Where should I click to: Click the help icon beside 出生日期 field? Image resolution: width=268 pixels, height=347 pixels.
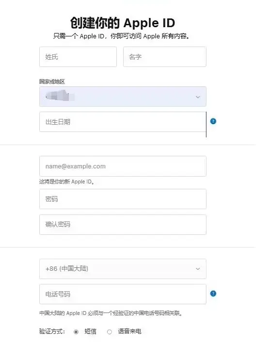pos(213,121)
